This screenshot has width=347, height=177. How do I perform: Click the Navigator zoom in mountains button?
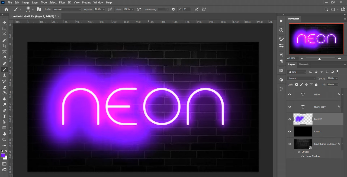pyautogui.click(x=339, y=58)
